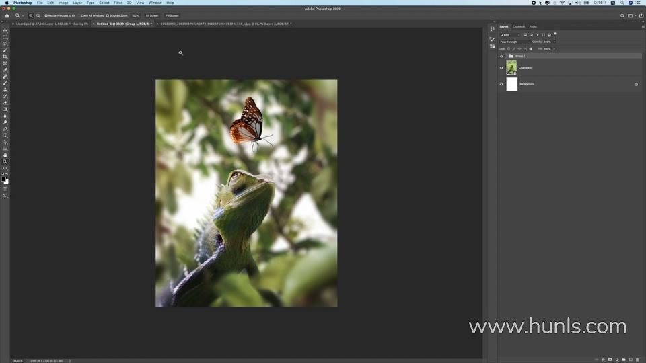Toggle Resize Windows to Fit checkbox
The height and width of the screenshot is (363, 646).
coord(46,15)
